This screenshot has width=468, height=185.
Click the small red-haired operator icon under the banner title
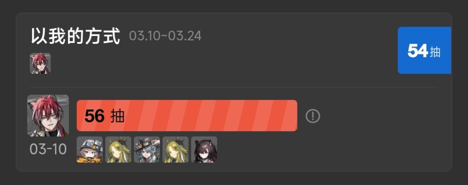pyautogui.click(x=40, y=63)
